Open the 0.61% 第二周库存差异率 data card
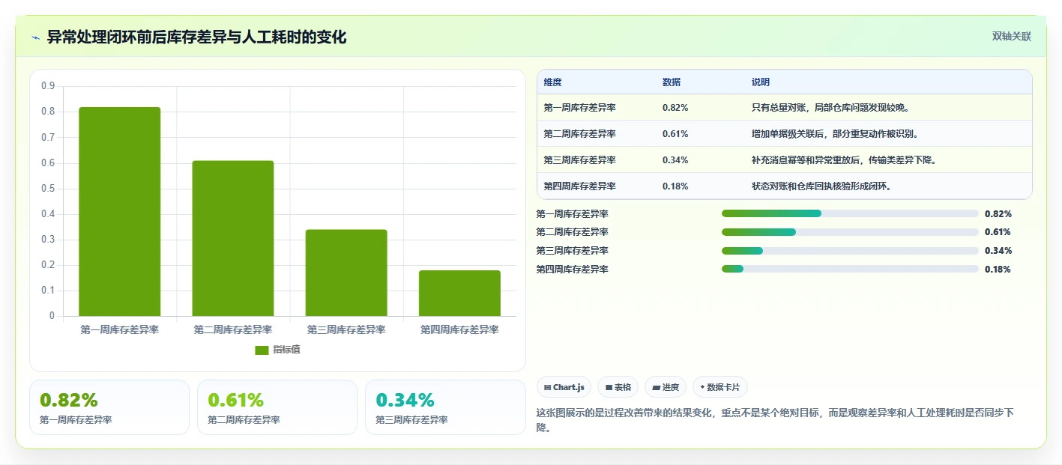The image size is (1062, 465). pyautogui.click(x=277, y=407)
